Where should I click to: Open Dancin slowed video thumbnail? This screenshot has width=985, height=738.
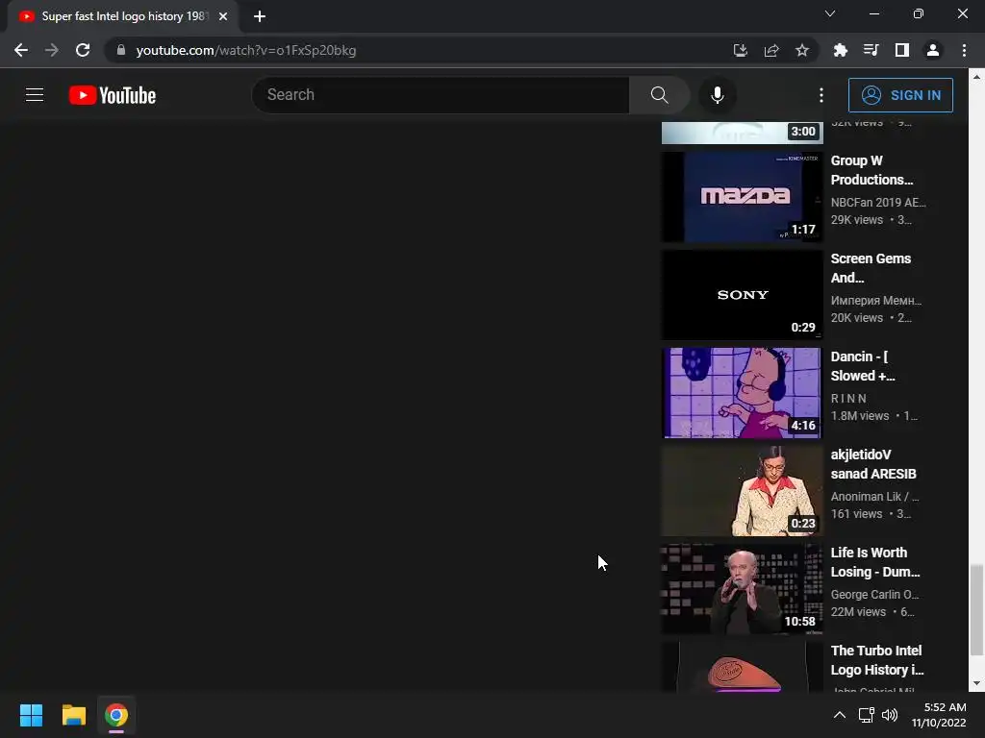742,393
